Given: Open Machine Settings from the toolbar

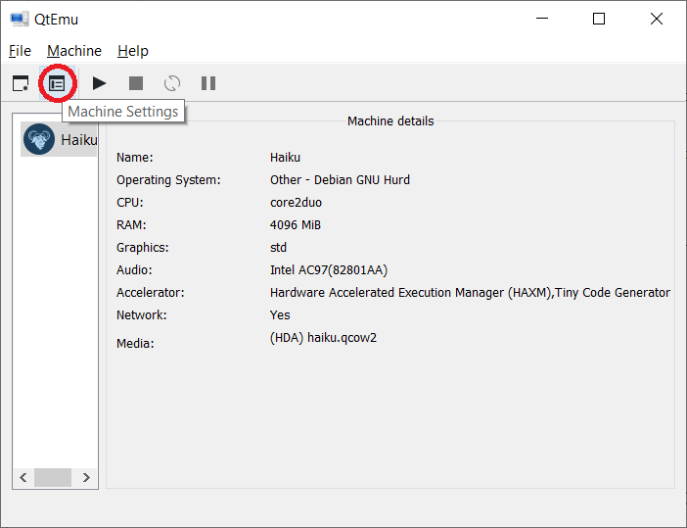Looking at the screenshot, I should coord(57,84).
